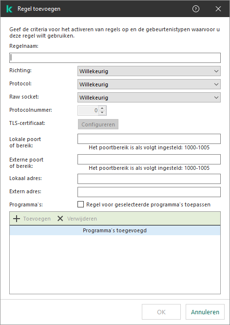Select the Extern adres input field
The width and height of the screenshot is (230, 325).
point(149,192)
